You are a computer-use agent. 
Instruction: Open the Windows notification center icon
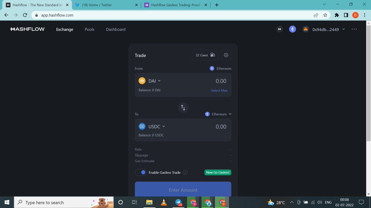pos(361,202)
